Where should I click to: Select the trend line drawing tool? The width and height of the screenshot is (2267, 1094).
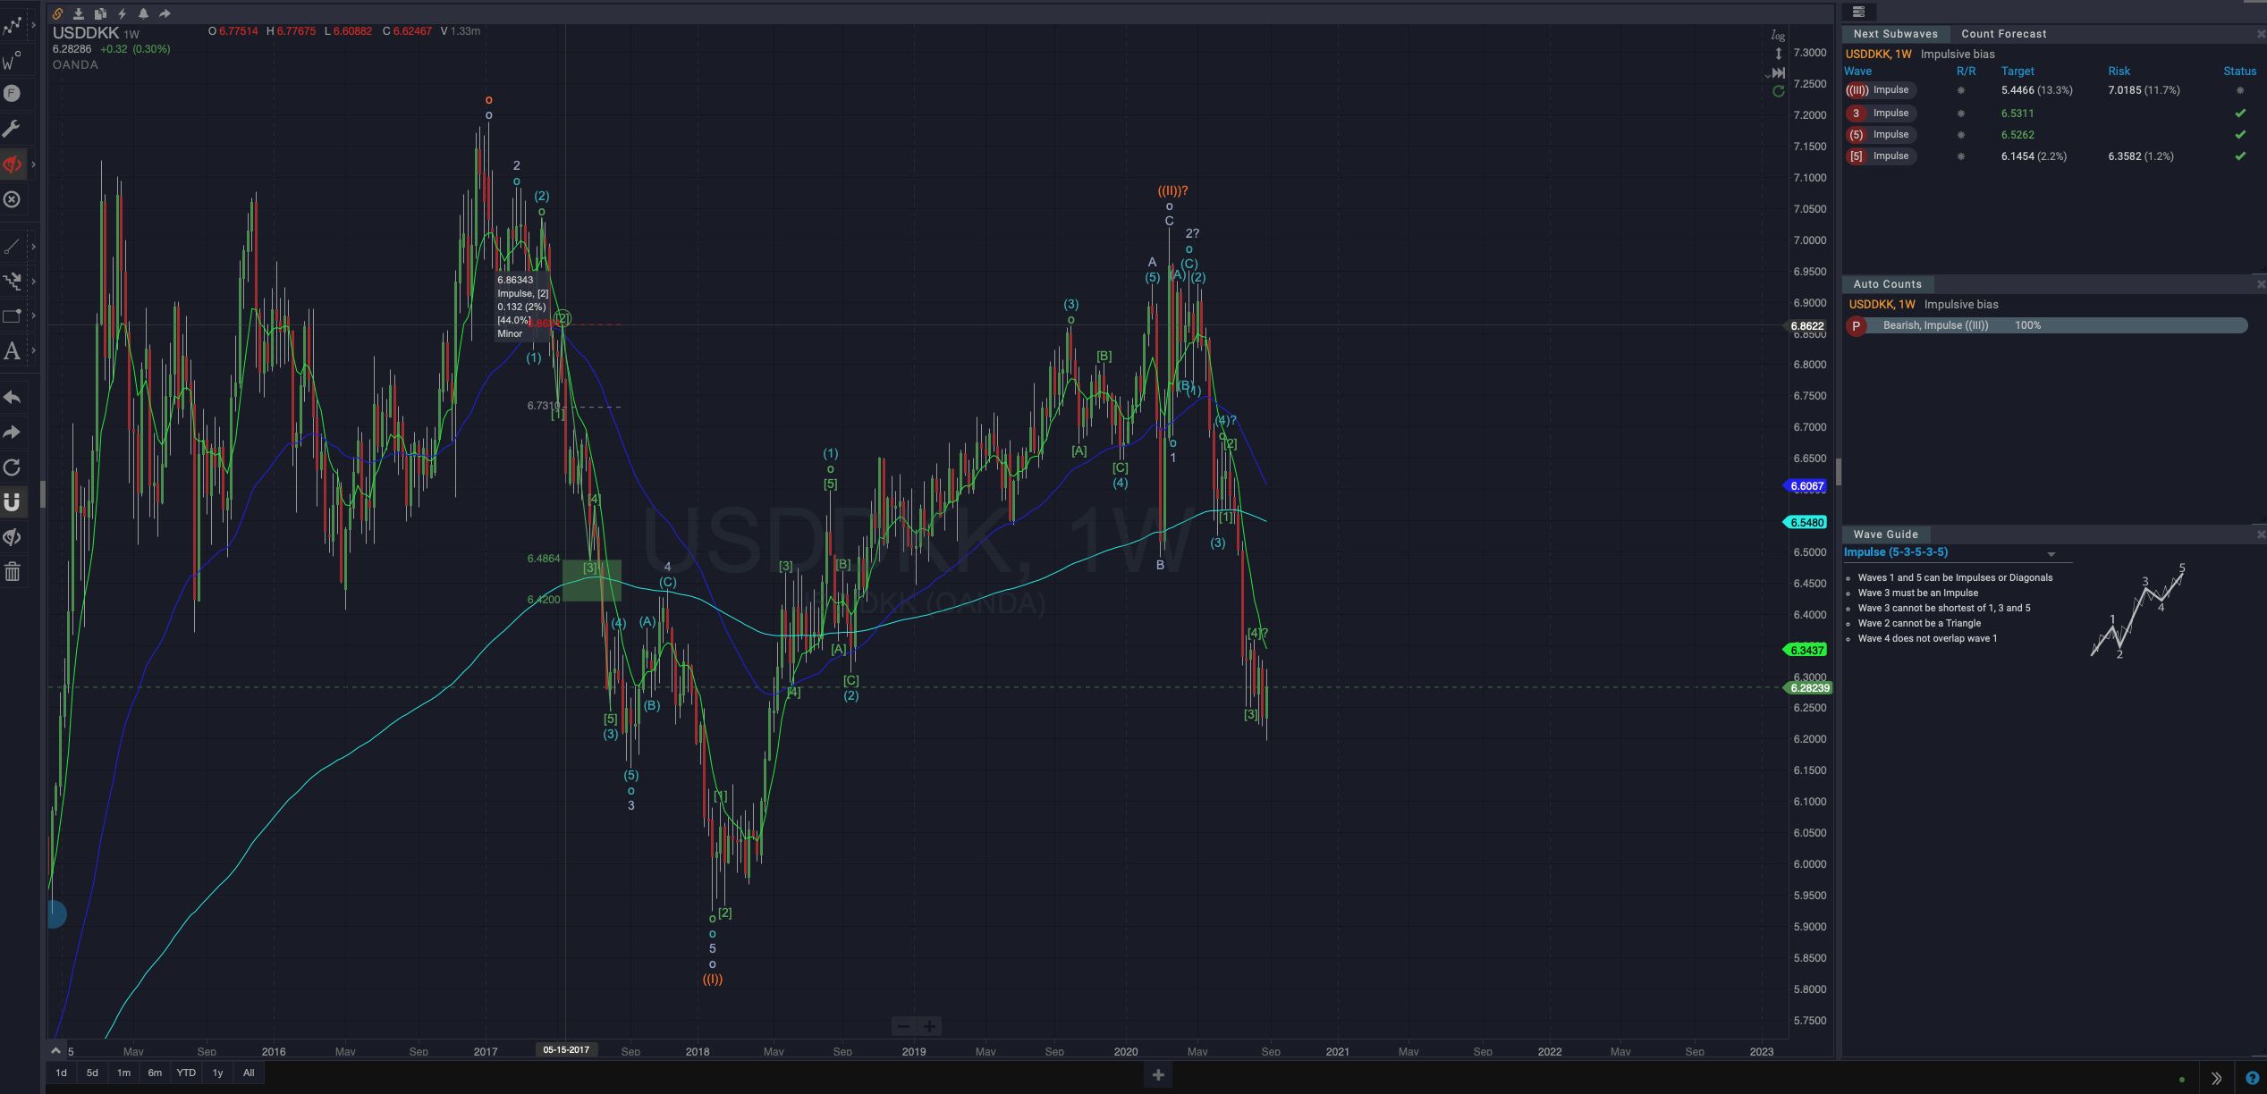pyautogui.click(x=13, y=246)
